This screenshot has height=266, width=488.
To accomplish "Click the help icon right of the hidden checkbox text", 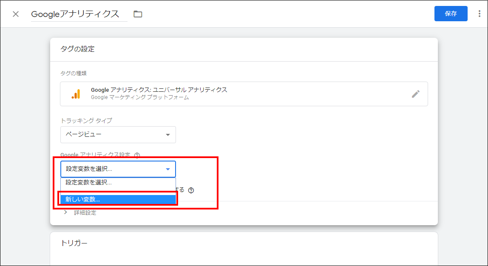I will (x=191, y=190).
